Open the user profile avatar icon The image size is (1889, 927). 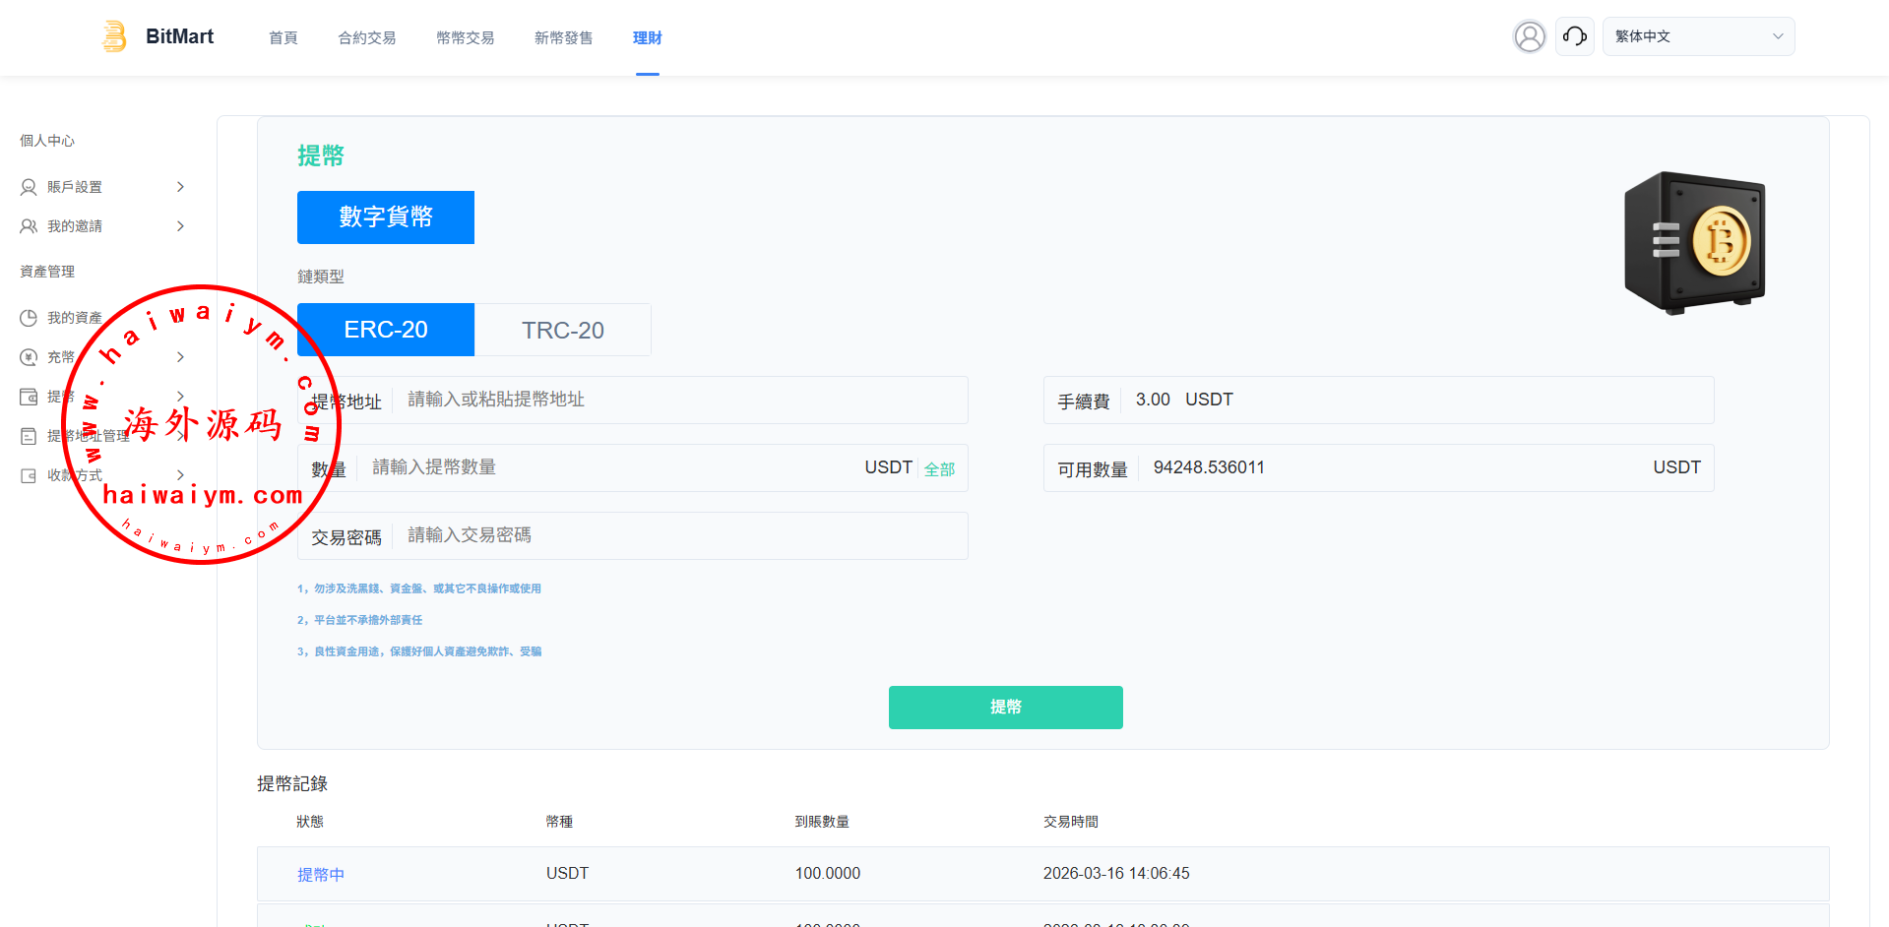click(1529, 36)
